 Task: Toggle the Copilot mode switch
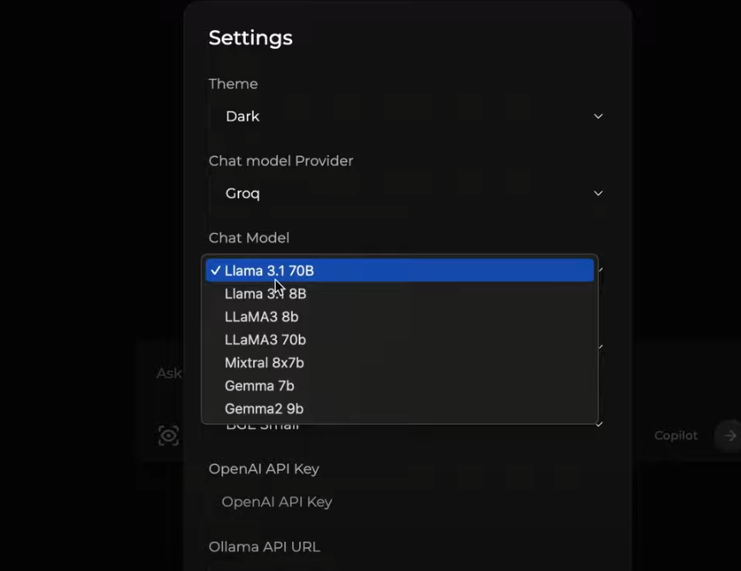[676, 436]
